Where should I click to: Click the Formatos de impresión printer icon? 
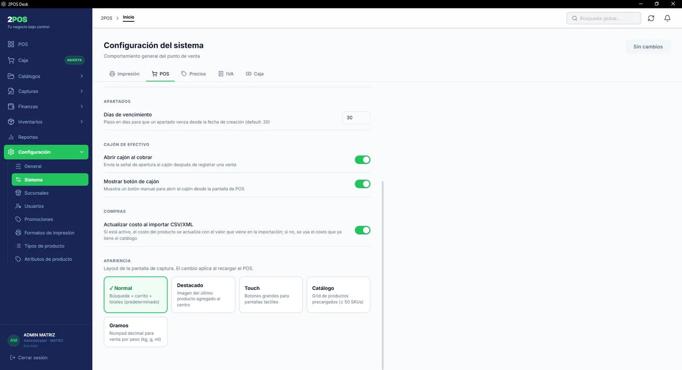[18, 233]
